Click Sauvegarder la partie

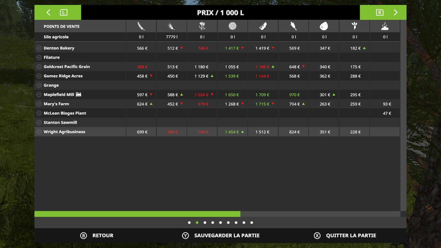coord(220,236)
